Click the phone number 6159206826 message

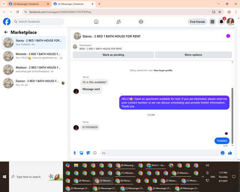click(90, 127)
